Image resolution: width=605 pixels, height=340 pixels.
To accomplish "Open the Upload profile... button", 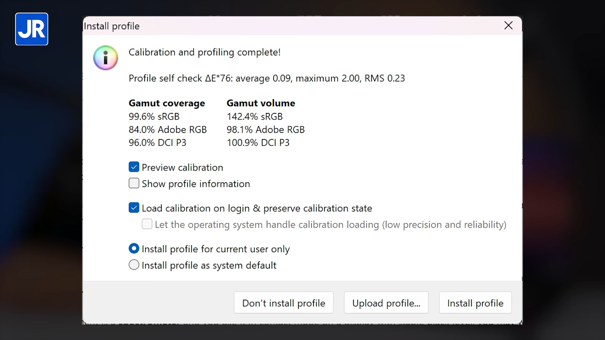I will coord(386,303).
